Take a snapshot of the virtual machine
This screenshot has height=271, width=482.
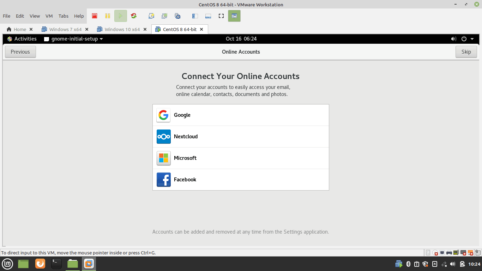pos(151,16)
